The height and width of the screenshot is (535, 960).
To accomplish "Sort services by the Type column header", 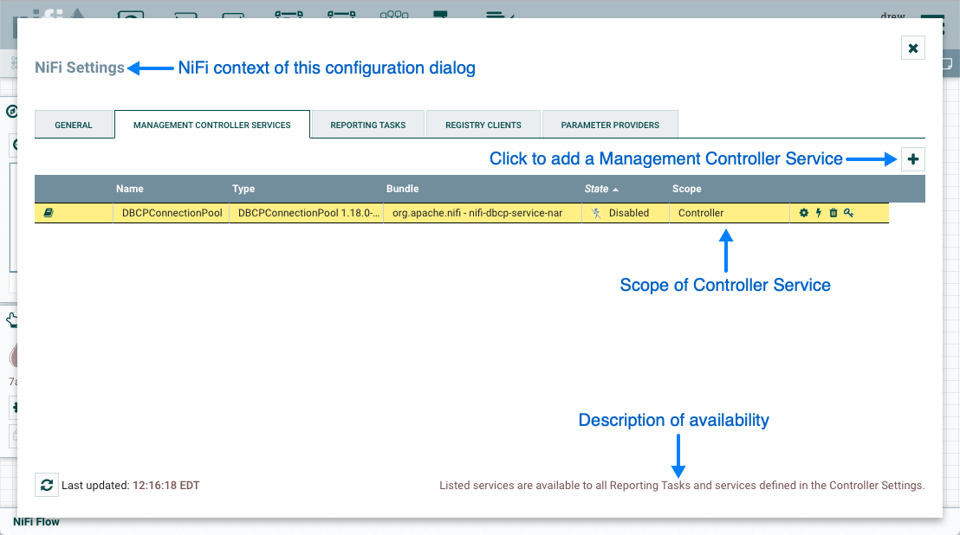I will [x=243, y=189].
